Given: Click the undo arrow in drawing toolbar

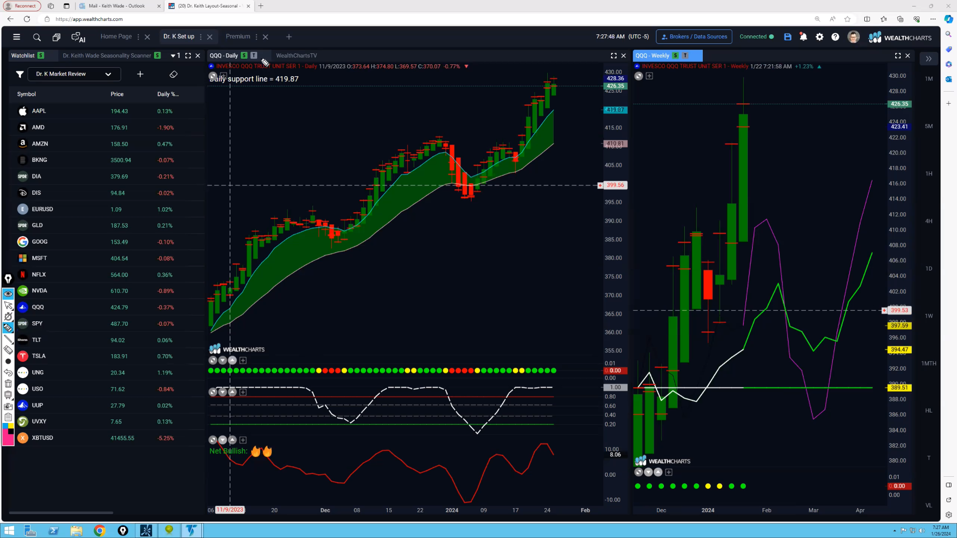Looking at the screenshot, I should pos(8,373).
